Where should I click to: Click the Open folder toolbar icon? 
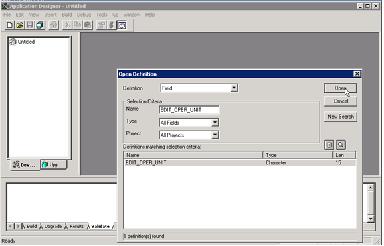coord(20,25)
